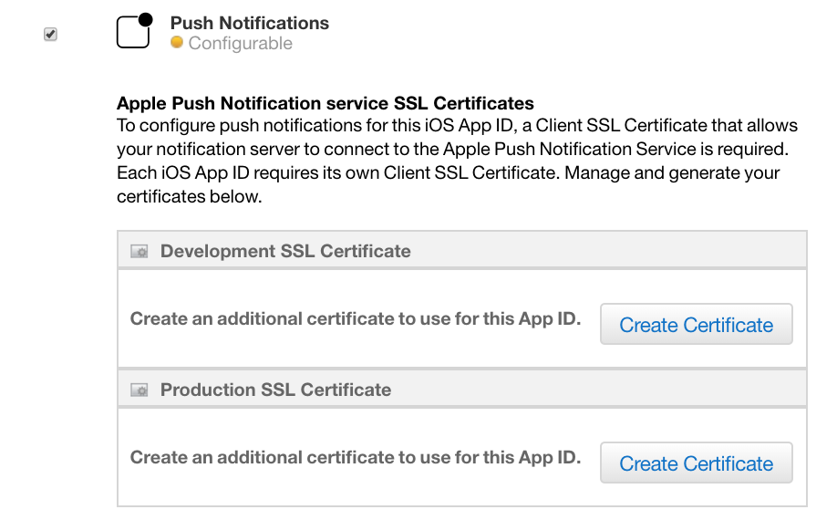Create a Development SSL certificate

point(696,325)
